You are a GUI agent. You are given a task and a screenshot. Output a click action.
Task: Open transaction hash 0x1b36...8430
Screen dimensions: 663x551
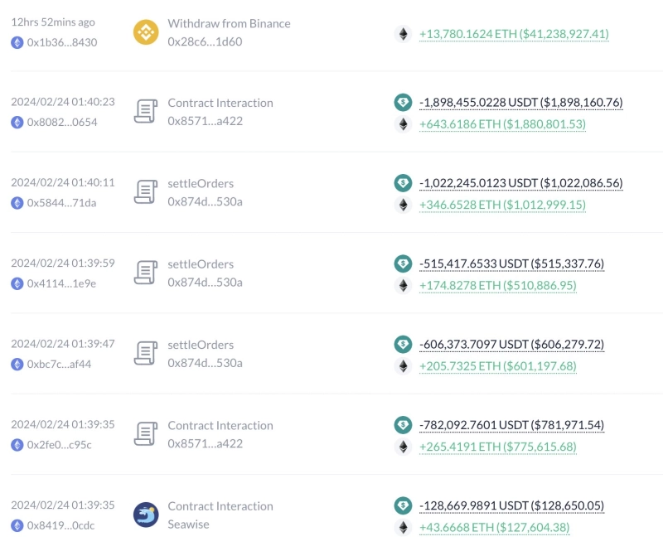tap(62, 42)
